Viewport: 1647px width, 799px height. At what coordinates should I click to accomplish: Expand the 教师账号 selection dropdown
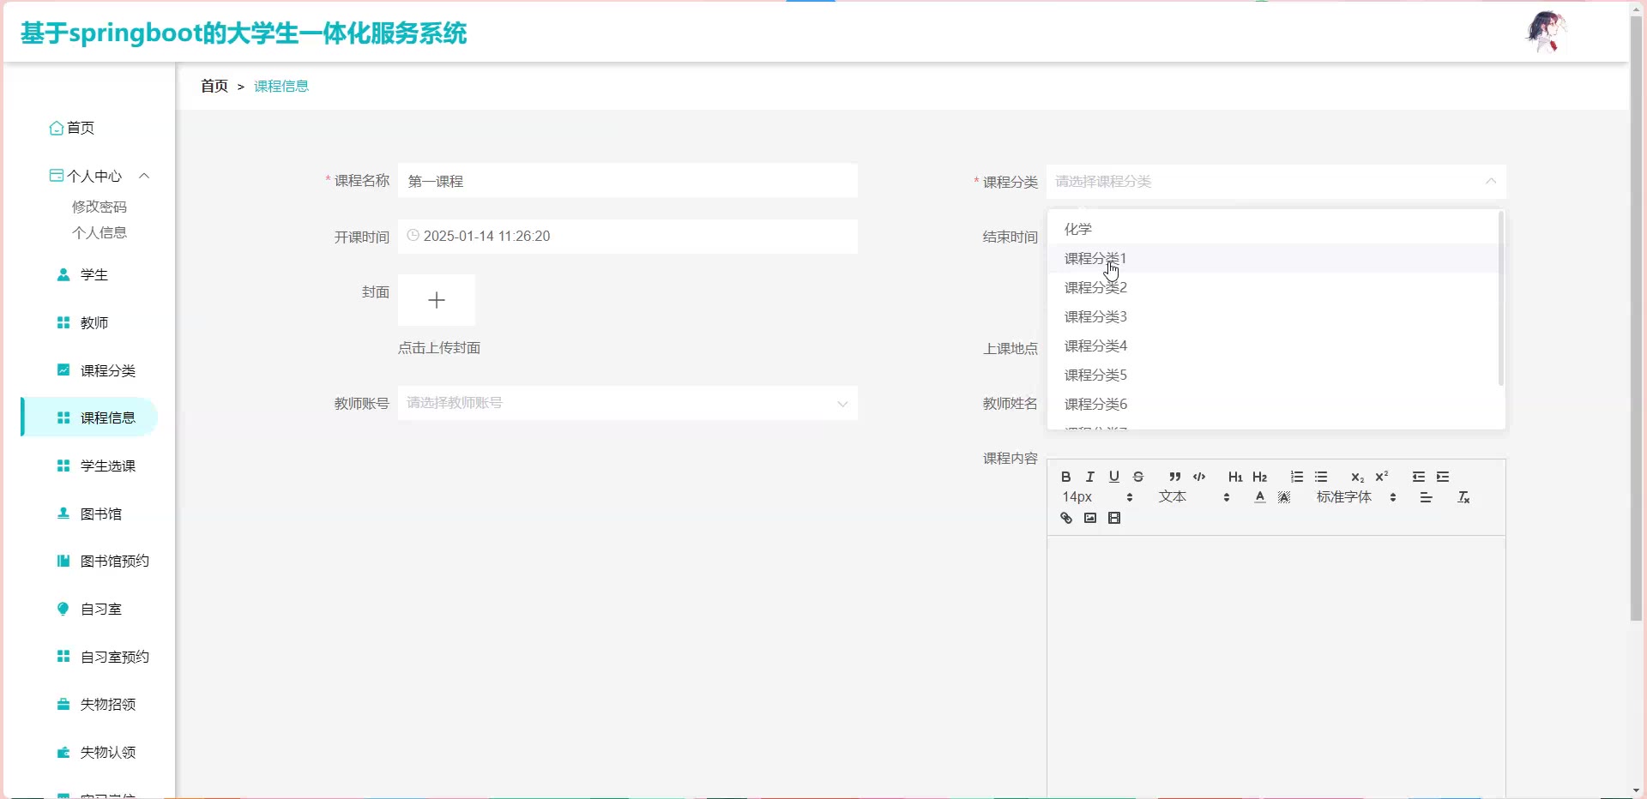[627, 403]
